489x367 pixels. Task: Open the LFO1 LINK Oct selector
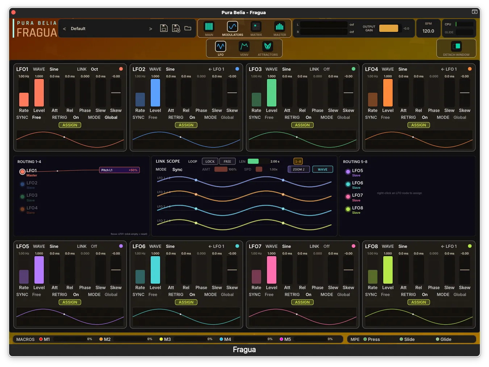click(95, 69)
